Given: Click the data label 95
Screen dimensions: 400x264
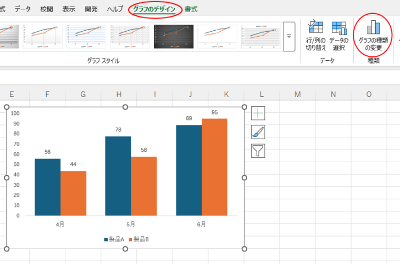Looking at the screenshot, I should click(214, 112).
